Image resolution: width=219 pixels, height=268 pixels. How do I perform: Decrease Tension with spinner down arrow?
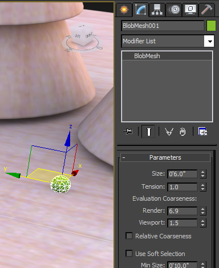point(203,189)
